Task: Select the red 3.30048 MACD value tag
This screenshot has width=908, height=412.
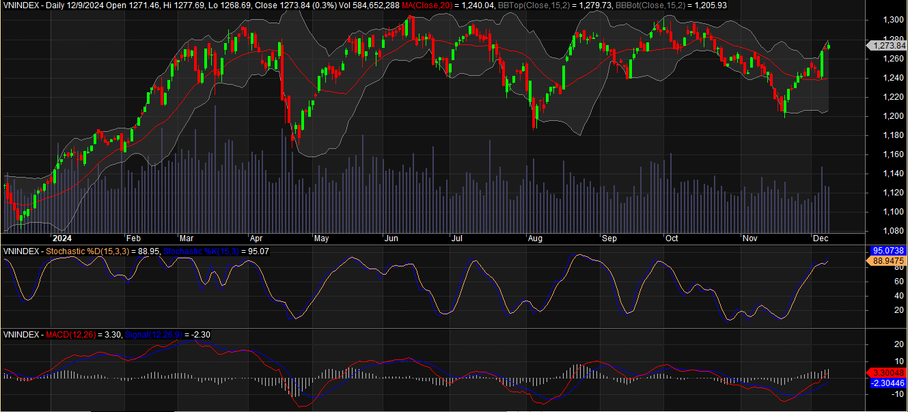Action: point(887,373)
